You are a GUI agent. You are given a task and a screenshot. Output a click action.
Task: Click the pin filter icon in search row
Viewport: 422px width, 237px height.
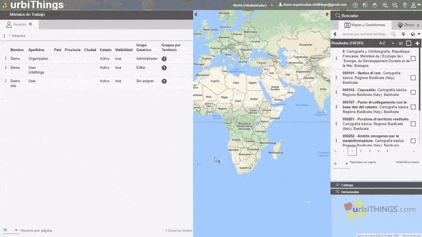[x=403, y=34]
